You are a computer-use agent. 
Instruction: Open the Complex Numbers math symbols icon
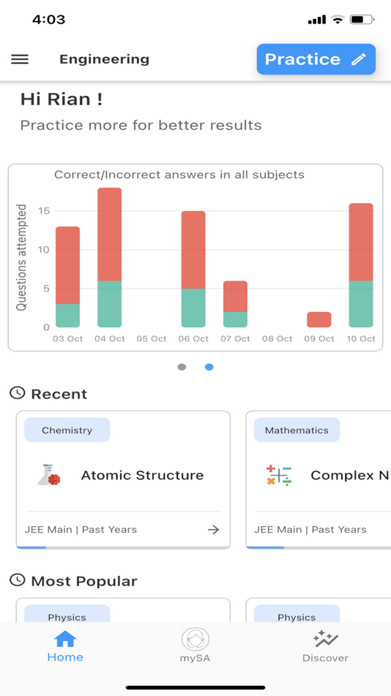click(x=279, y=475)
